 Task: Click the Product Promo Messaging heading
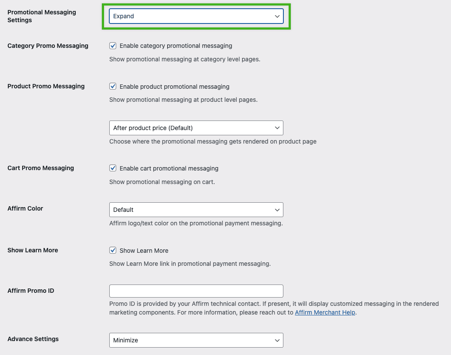point(46,86)
